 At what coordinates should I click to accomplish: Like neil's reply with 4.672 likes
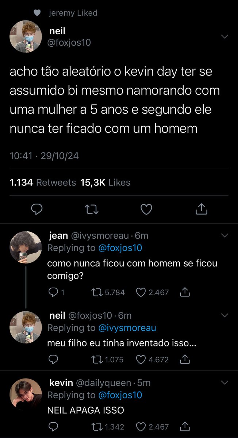point(152,360)
